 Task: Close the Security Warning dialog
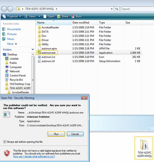pyautogui.click(x=84, y=98)
